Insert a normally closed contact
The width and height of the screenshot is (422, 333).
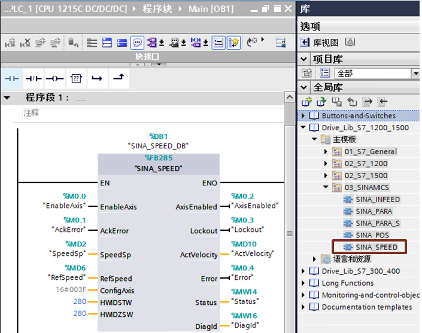tap(33, 78)
